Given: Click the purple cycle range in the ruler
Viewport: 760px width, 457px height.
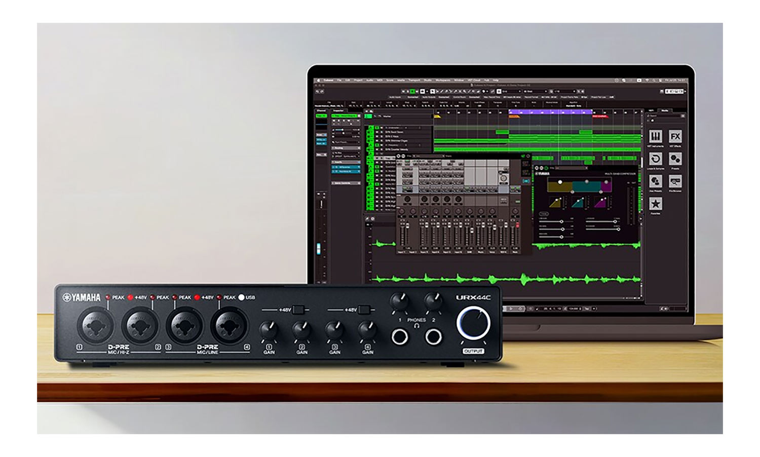Looking at the screenshot, I should (550, 111).
